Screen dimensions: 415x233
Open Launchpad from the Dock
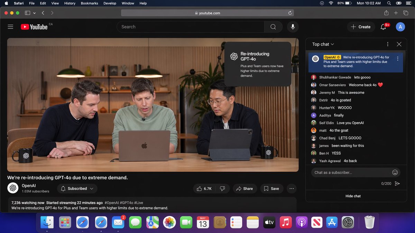tap(65, 222)
